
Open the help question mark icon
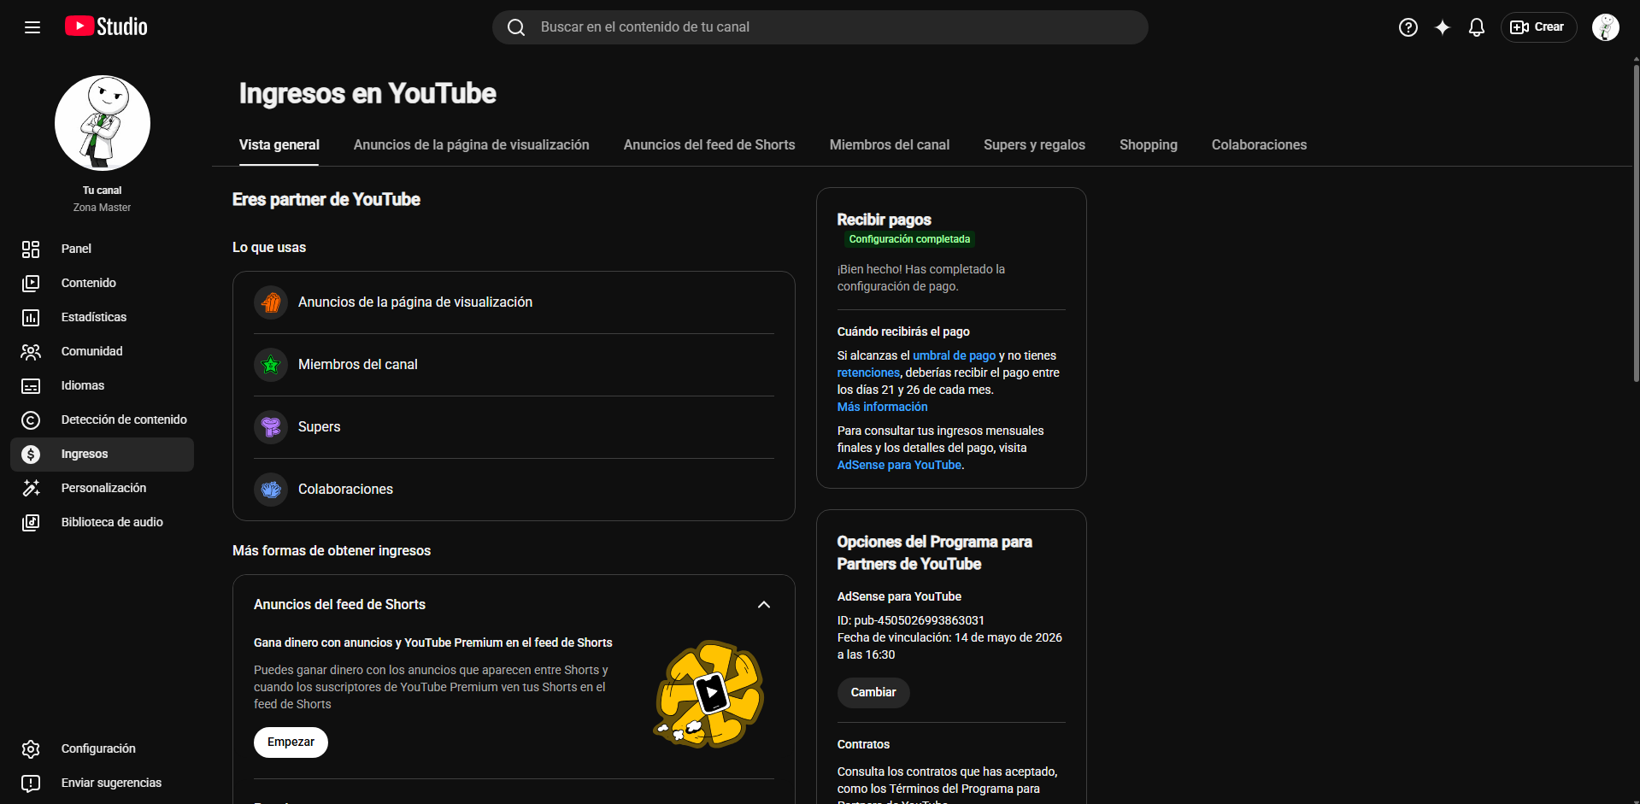1408,27
